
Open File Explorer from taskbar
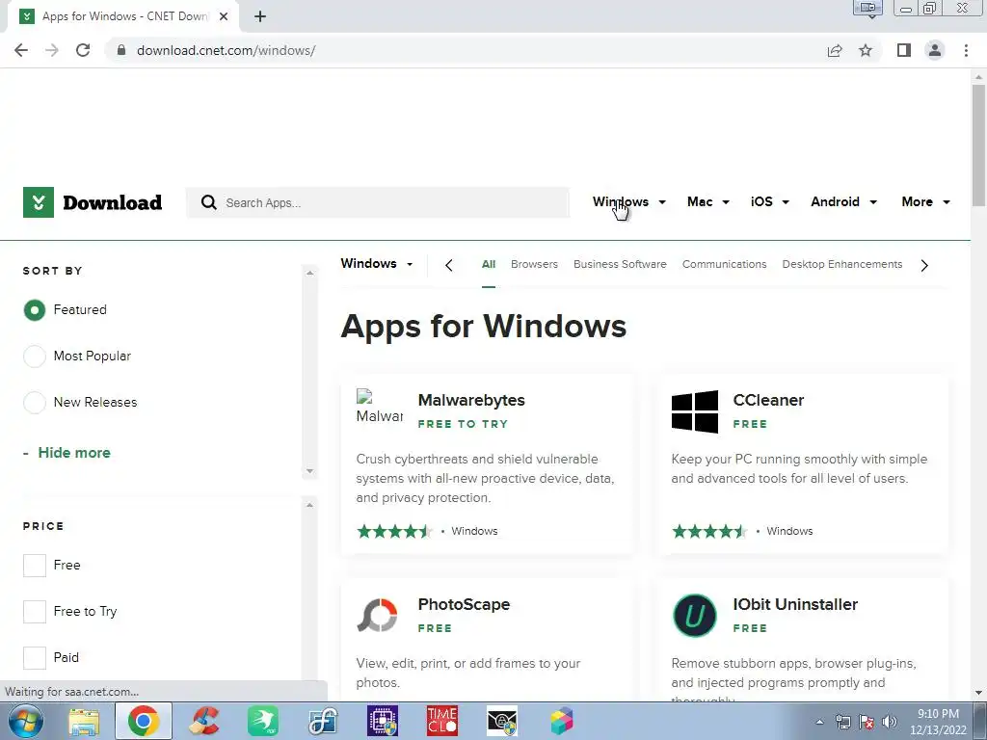(x=84, y=721)
